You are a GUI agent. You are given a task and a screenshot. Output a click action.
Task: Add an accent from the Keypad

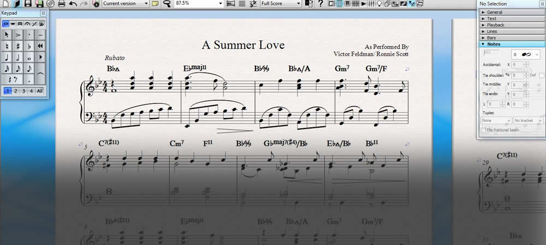pos(18,35)
